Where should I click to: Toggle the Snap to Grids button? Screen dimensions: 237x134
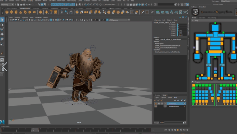[86, 4]
